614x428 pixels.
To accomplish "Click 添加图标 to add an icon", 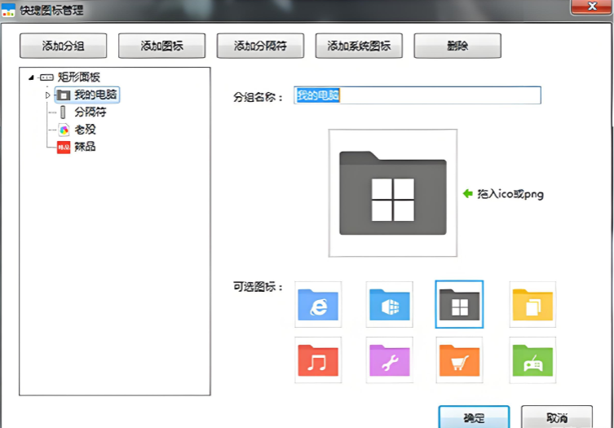I will pos(161,46).
